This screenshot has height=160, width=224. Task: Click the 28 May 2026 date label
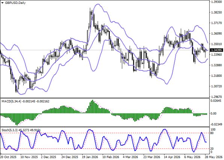[x=214, y=157]
